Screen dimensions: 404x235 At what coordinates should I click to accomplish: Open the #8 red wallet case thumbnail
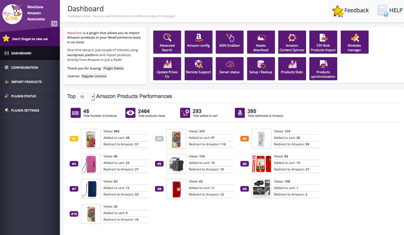(x=176, y=189)
